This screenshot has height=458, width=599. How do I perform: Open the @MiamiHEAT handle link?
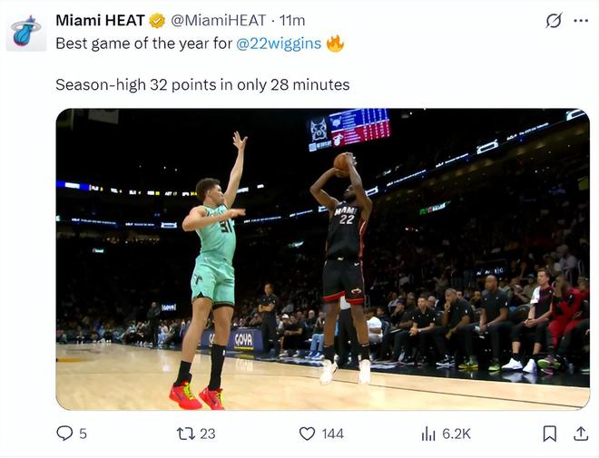click(218, 20)
